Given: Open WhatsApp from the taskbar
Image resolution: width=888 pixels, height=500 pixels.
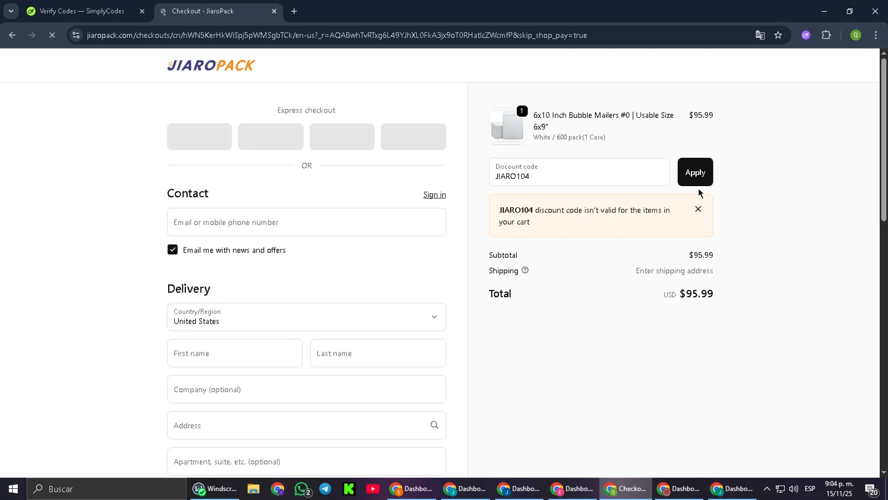Looking at the screenshot, I should (x=302, y=489).
